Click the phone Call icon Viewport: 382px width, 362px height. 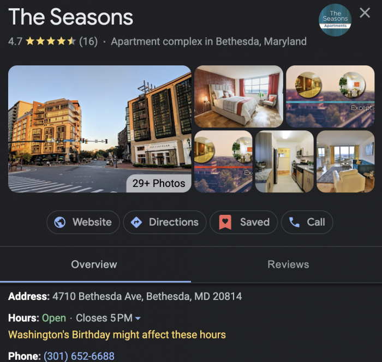point(294,222)
